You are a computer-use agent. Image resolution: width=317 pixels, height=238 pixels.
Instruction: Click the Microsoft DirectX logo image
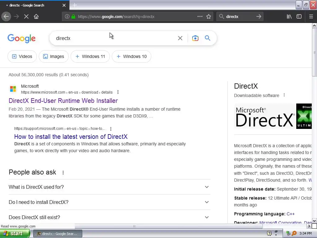point(264,117)
